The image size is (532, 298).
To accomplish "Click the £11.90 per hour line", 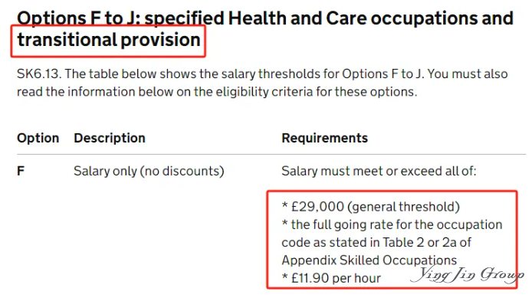I will 331,278.
